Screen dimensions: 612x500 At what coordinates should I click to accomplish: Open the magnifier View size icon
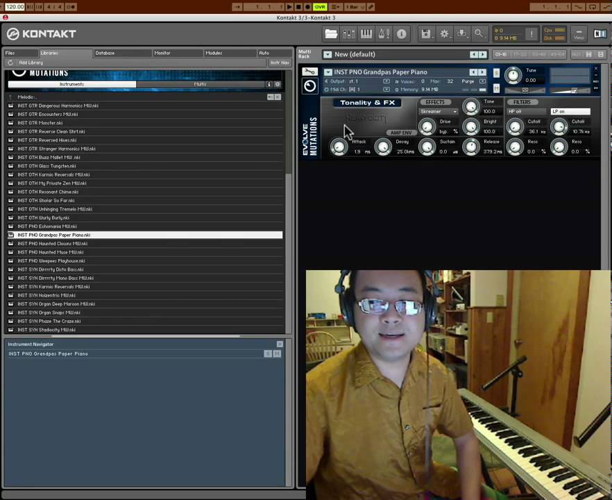[x=479, y=34]
